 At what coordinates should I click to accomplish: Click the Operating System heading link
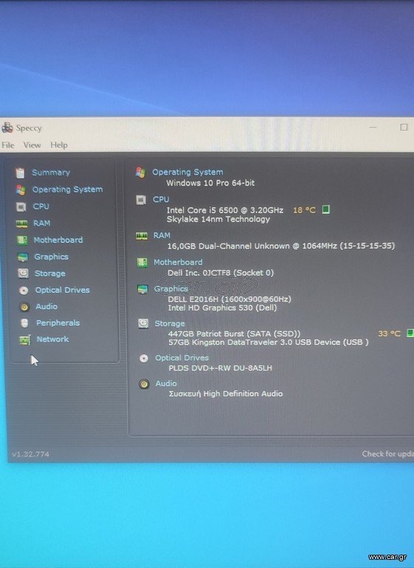click(x=187, y=172)
